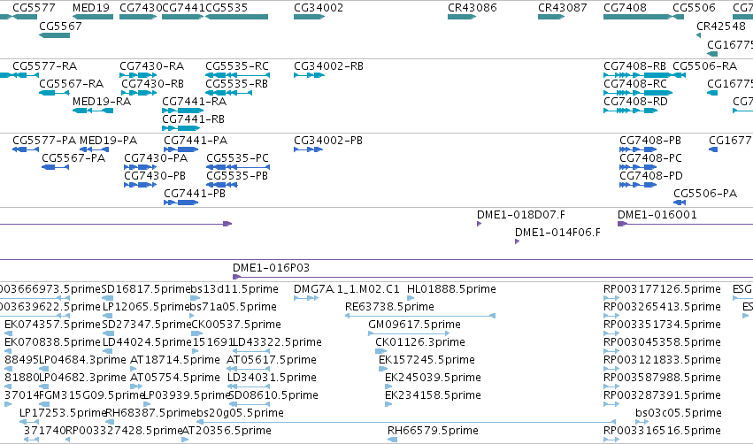This screenshot has width=753, height=444.
Task: Select BAC clone DME1-016P03 label
Action: tap(271, 268)
